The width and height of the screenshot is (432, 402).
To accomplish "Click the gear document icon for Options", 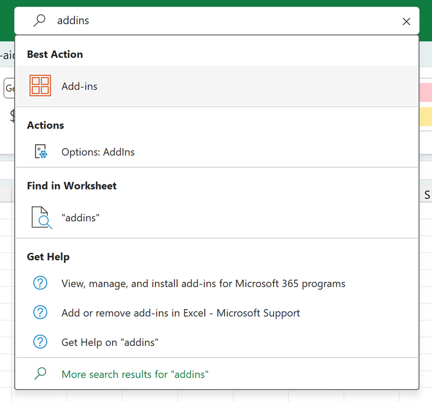I will tap(40, 152).
